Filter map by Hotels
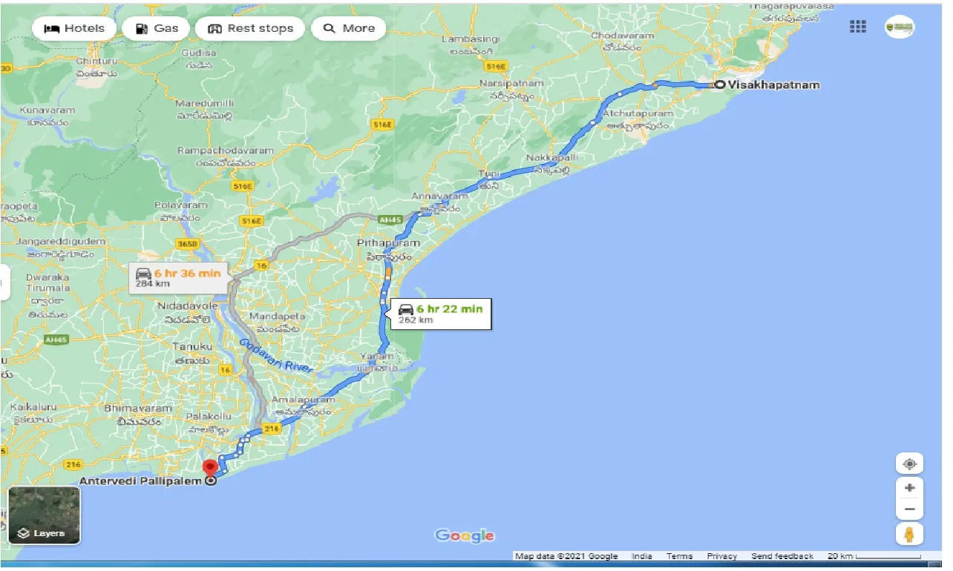 pyautogui.click(x=73, y=28)
